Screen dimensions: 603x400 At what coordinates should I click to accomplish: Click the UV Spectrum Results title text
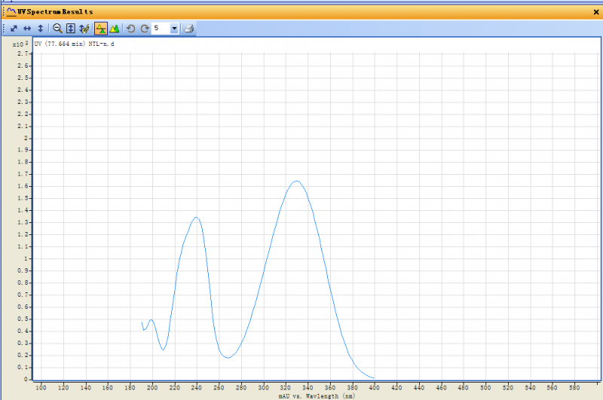coord(55,11)
